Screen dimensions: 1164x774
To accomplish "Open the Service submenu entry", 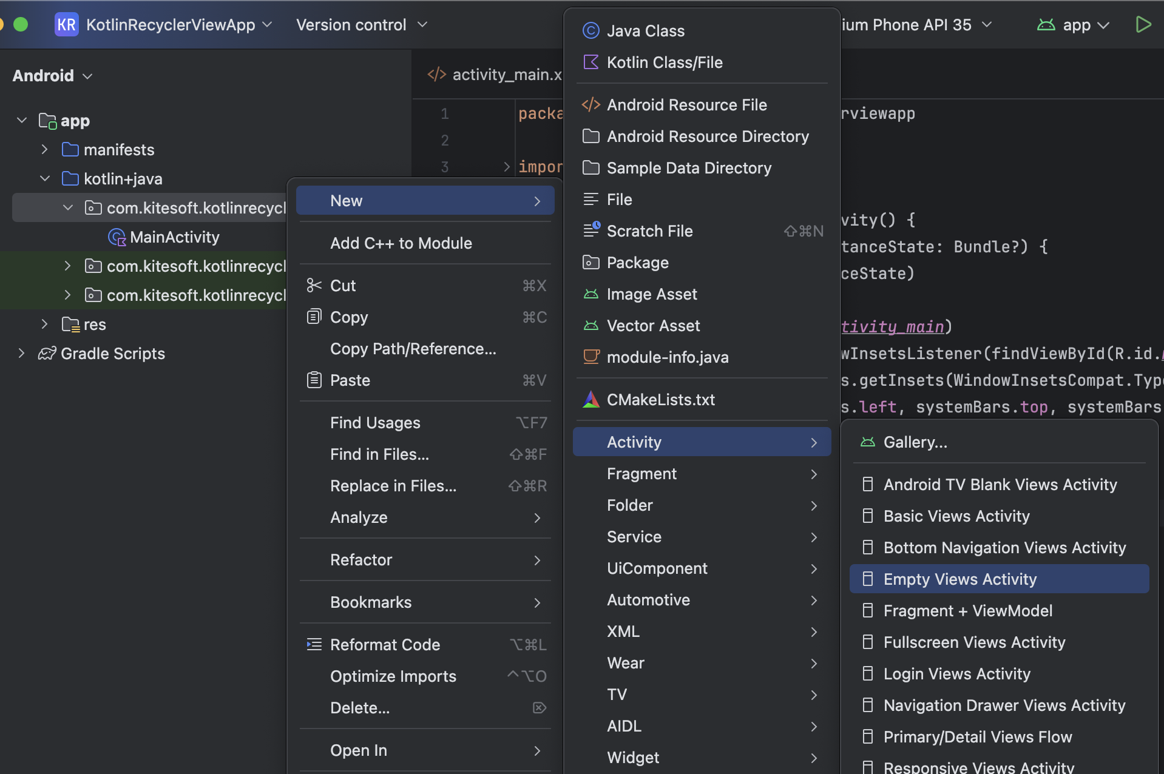I will point(702,537).
